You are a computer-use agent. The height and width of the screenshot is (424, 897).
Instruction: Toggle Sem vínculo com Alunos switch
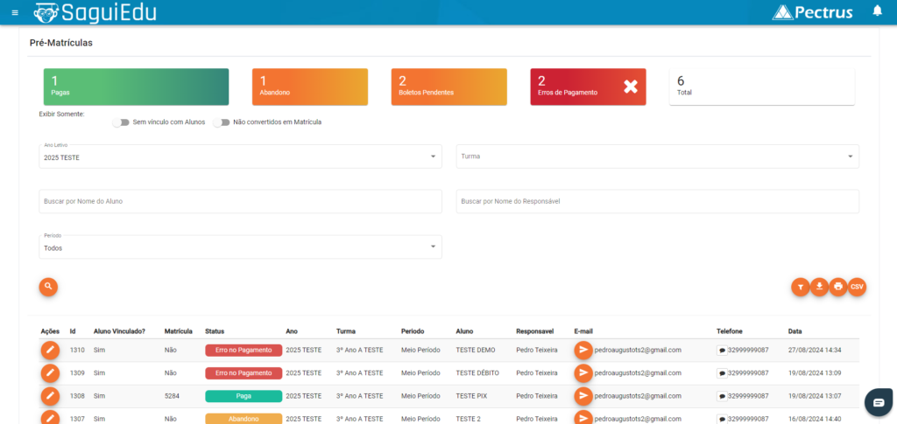(121, 122)
